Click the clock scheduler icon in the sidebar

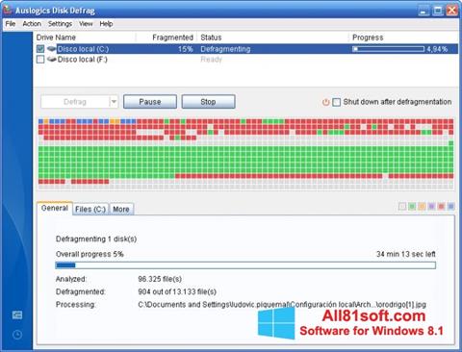coord(17,335)
